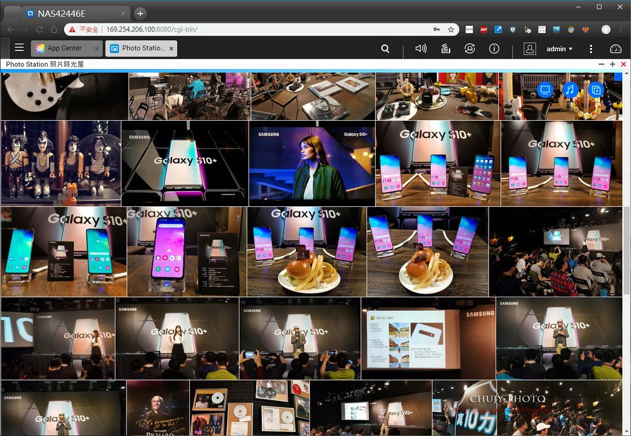Open the QTS main hamburger menu
631x436 pixels.
tap(19, 48)
